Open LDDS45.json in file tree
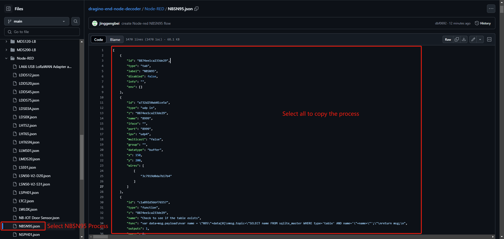The image size is (504, 239). pyautogui.click(x=29, y=92)
